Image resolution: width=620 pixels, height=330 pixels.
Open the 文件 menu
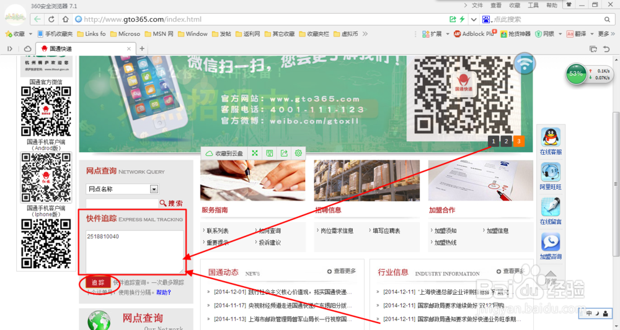tap(477, 5)
